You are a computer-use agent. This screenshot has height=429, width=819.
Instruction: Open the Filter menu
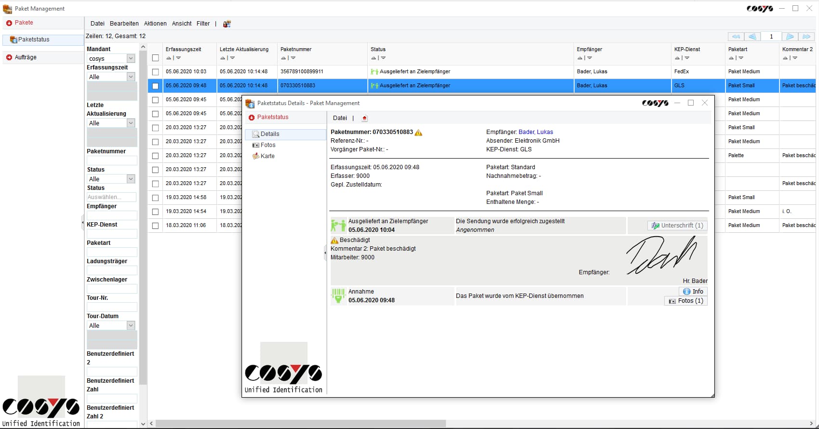[x=203, y=24]
